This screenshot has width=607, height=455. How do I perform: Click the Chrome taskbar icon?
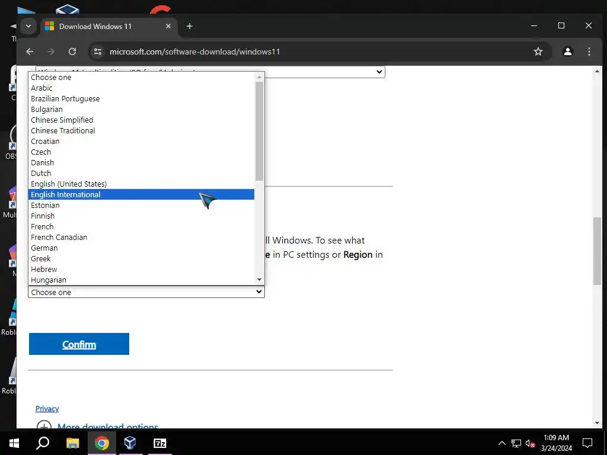coord(101,443)
